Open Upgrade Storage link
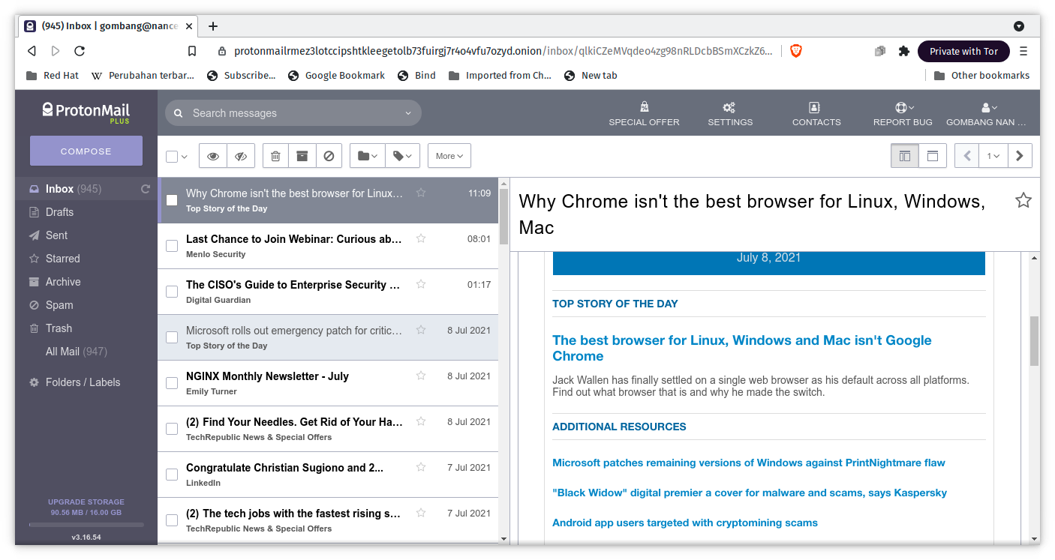Image resolution: width=1055 pixels, height=560 pixels. pos(86,502)
